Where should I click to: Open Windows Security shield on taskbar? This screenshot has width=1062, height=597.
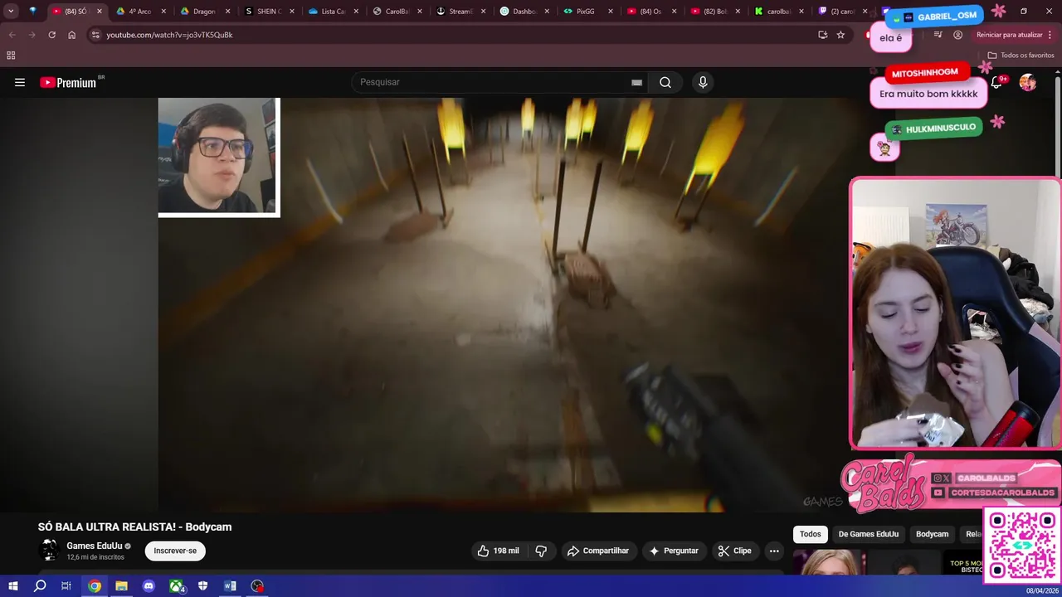[x=202, y=586]
